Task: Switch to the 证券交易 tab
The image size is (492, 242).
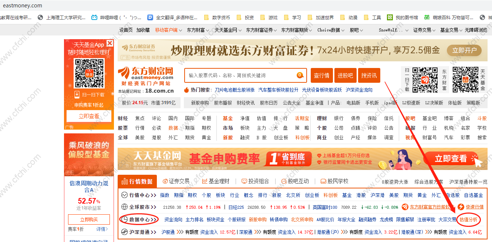Action: click(x=176, y=181)
